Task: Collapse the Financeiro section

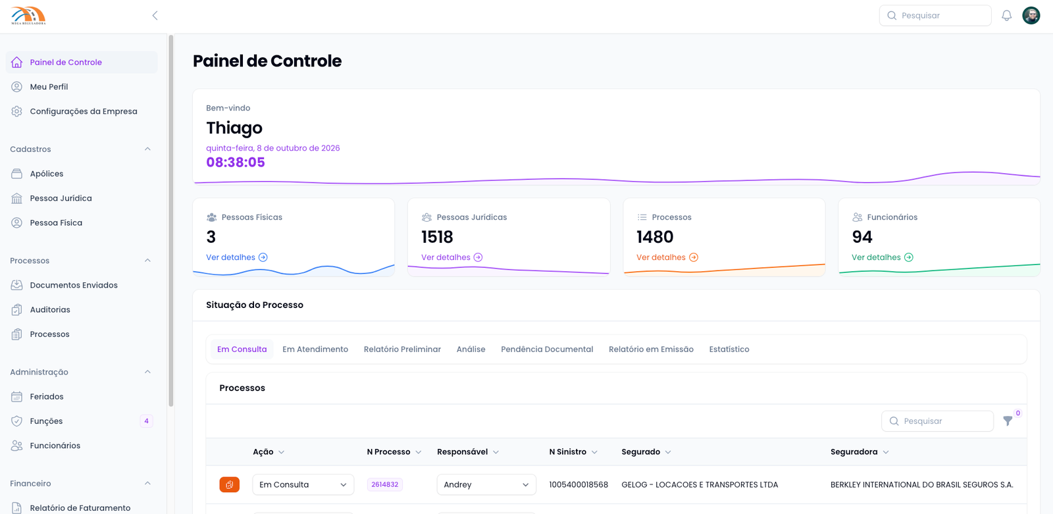Action: 147,483
